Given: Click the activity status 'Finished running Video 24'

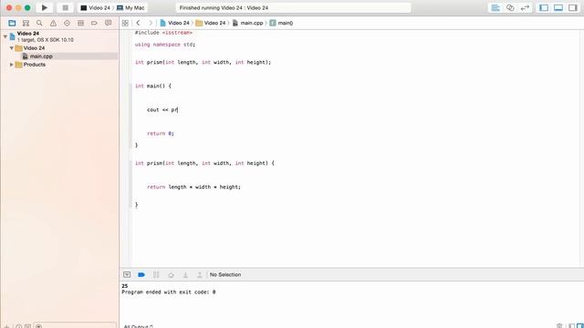Looking at the screenshot, I should click(x=224, y=8).
